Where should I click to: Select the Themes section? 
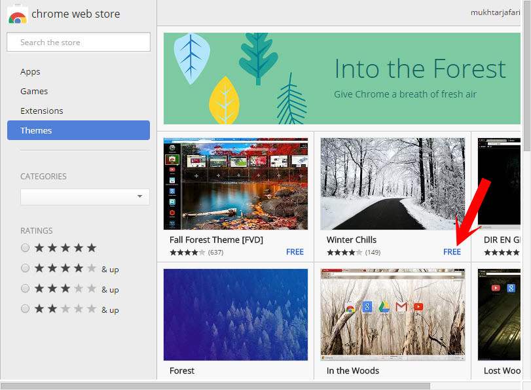point(79,130)
